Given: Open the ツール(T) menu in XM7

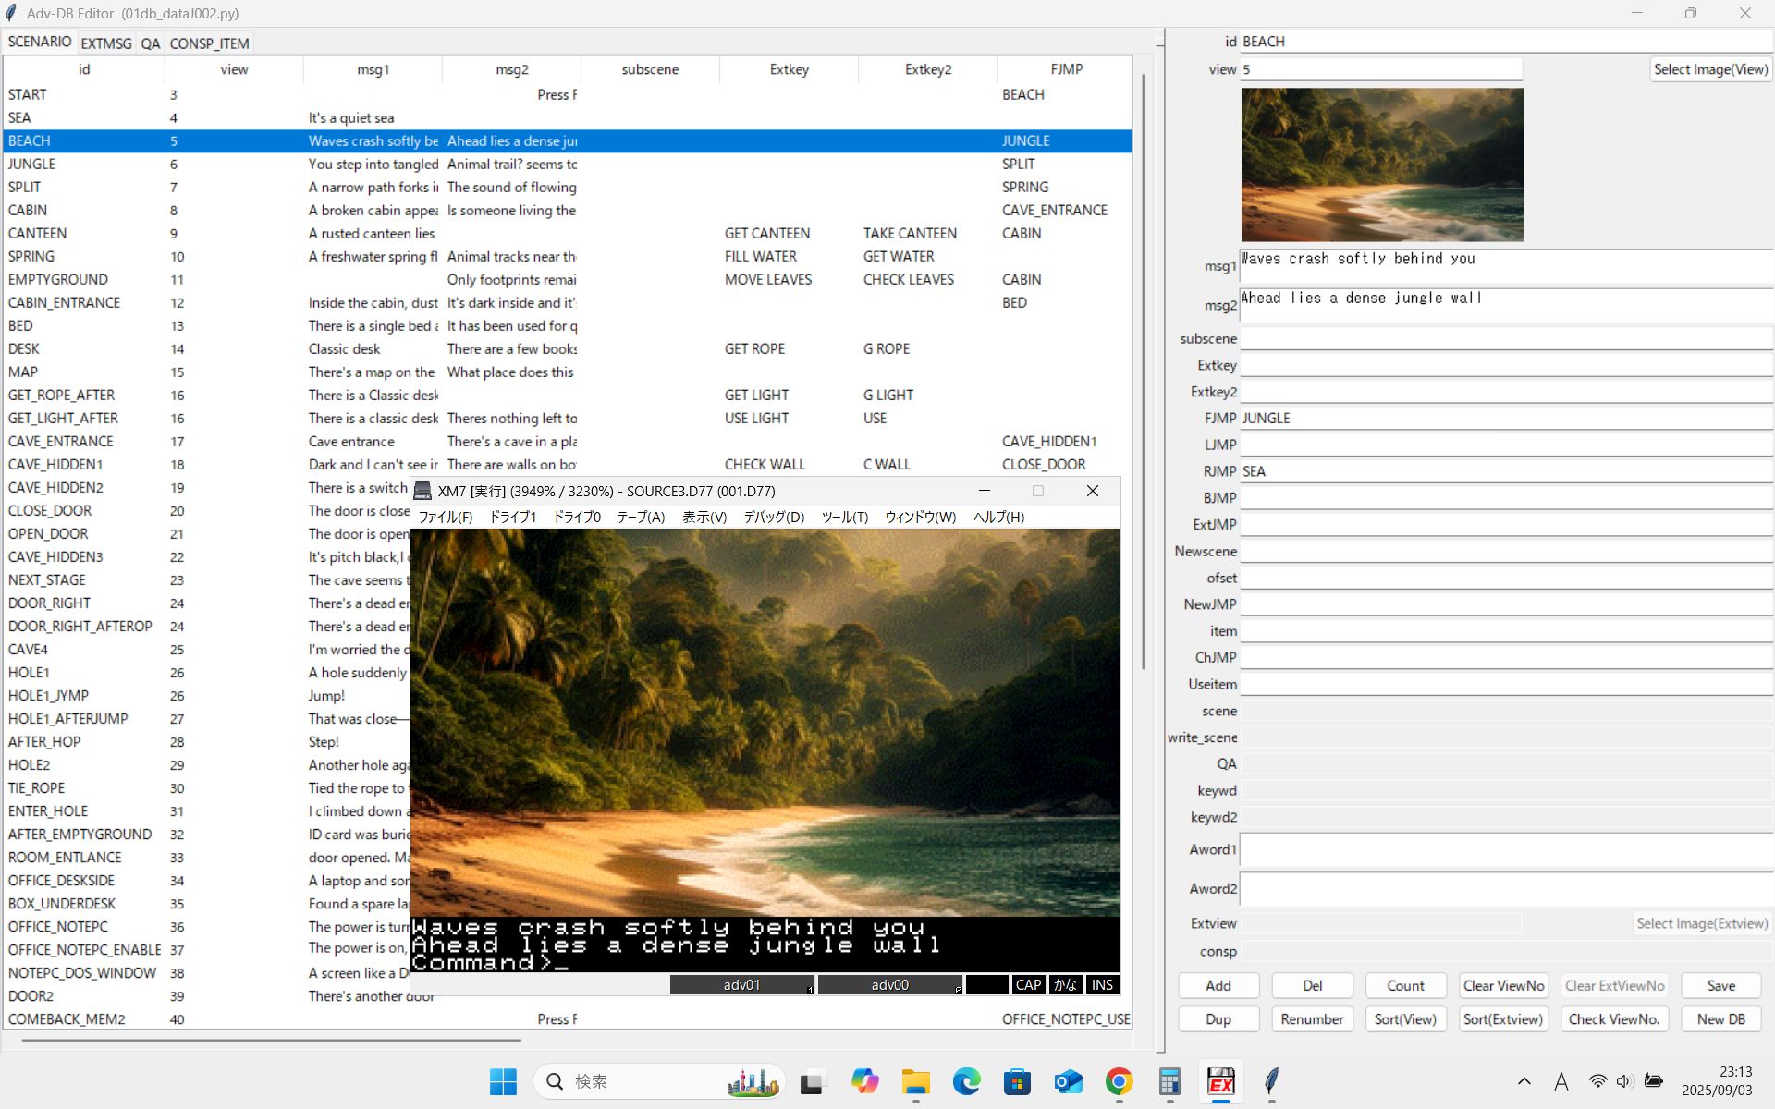Looking at the screenshot, I should coord(844,518).
